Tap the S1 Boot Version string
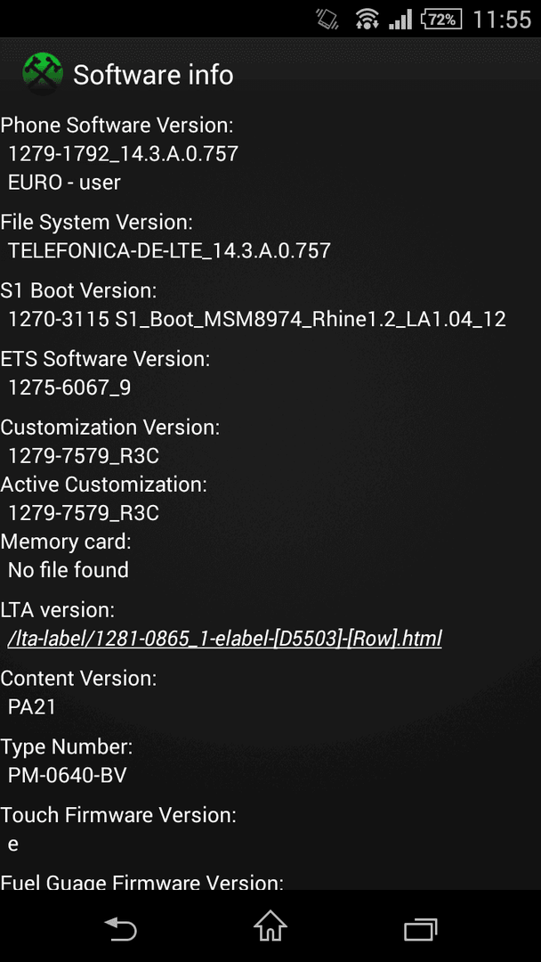The width and height of the screenshot is (541, 962). pyautogui.click(x=257, y=319)
